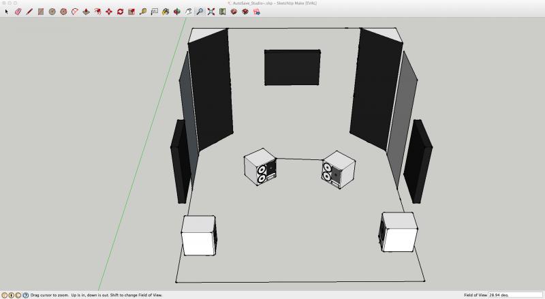The image size is (545, 299).
Task: Click the Send to LayOut icon
Action: tap(257, 12)
